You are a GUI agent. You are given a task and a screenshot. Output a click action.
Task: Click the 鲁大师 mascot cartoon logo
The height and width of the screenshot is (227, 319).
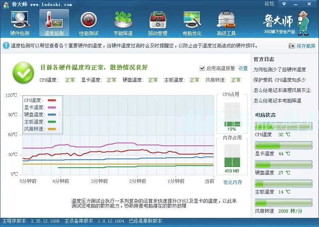[303, 23]
